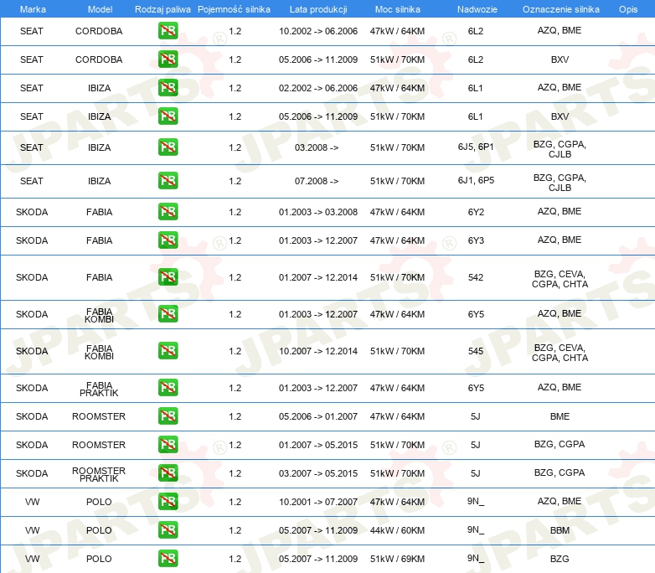655x573 pixels.
Task: Click body code 6J1, 6P5
Action: pyautogui.click(x=476, y=181)
